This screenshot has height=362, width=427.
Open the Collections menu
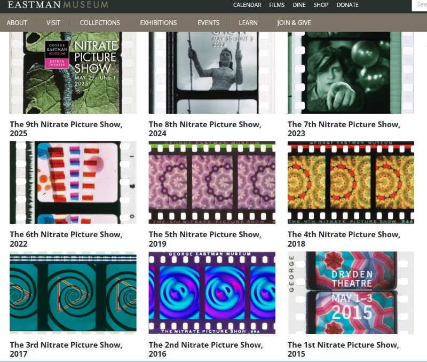pyautogui.click(x=100, y=23)
